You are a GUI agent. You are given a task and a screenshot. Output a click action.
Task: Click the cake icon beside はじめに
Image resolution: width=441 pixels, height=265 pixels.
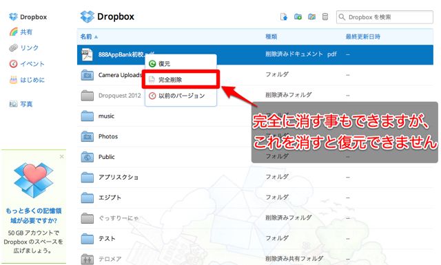[x=13, y=80]
